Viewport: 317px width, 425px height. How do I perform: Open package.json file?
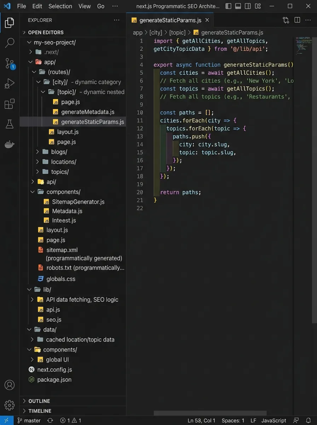tap(73, 379)
